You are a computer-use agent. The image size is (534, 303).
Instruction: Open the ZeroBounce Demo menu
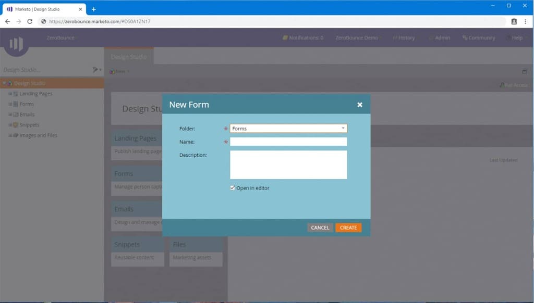357,38
